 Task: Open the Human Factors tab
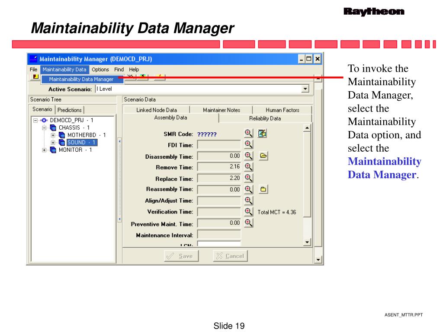pyautogui.click(x=282, y=110)
